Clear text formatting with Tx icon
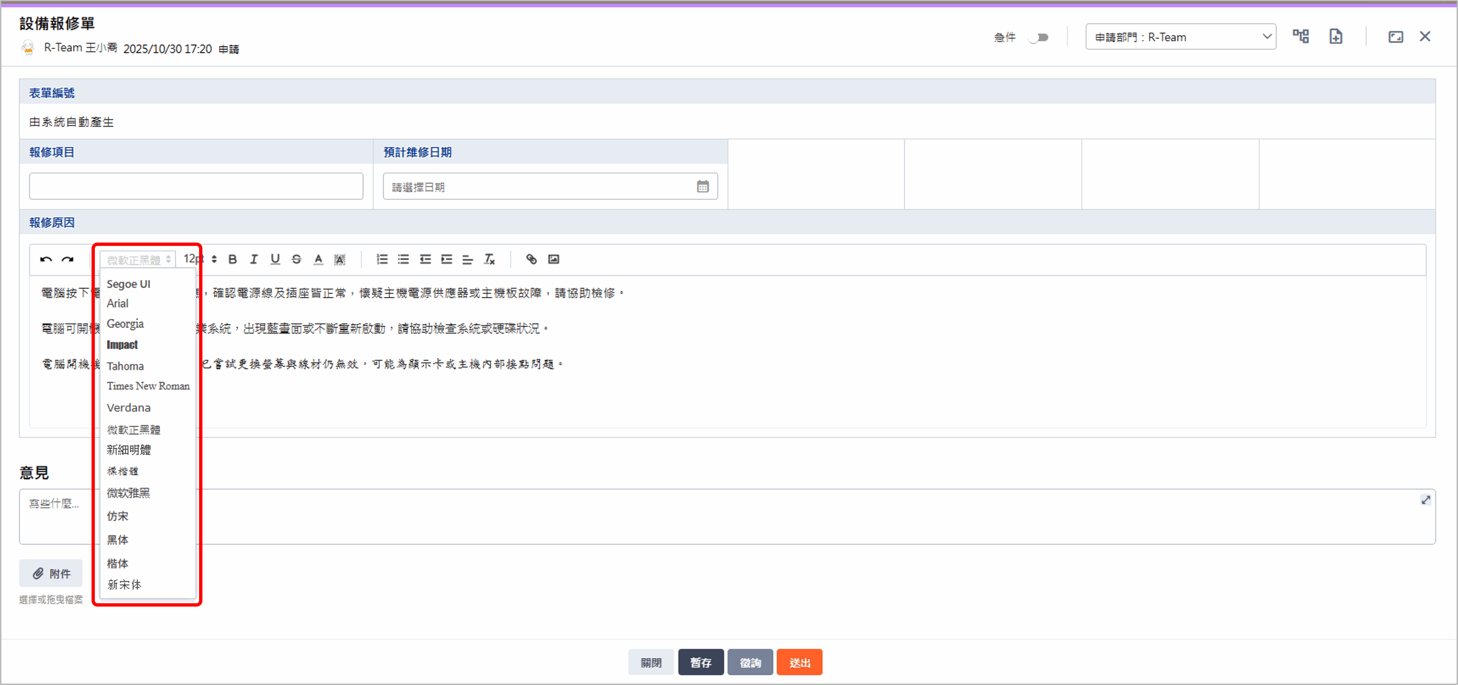Image resolution: width=1458 pixels, height=685 pixels. 489,259
